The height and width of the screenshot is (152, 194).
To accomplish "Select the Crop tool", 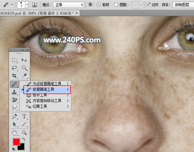I will 14,76.
